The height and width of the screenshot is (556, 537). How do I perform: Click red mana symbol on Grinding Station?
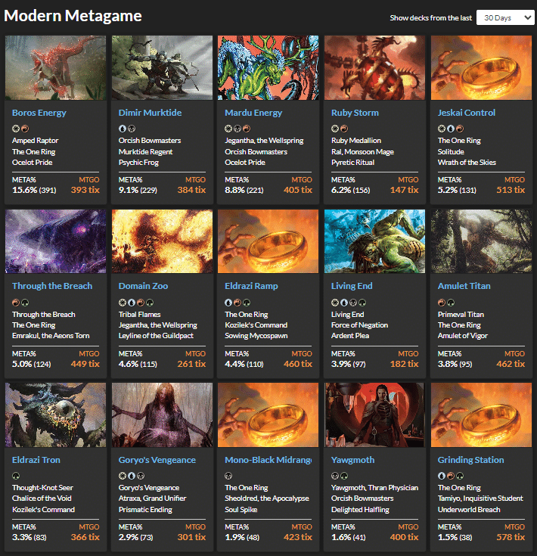click(451, 476)
